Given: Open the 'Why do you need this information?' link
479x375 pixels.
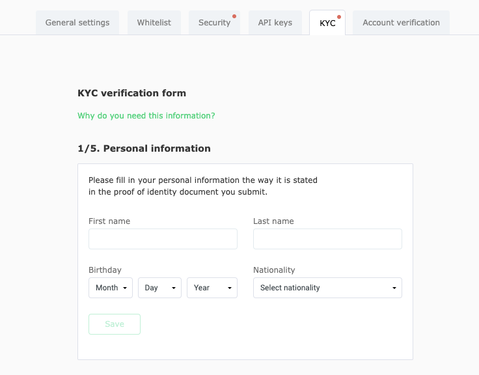Looking at the screenshot, I should [x=146, y=115].
